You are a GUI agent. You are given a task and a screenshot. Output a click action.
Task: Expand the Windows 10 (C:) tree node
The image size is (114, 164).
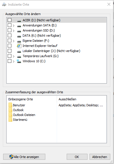(x=13, y=61)
